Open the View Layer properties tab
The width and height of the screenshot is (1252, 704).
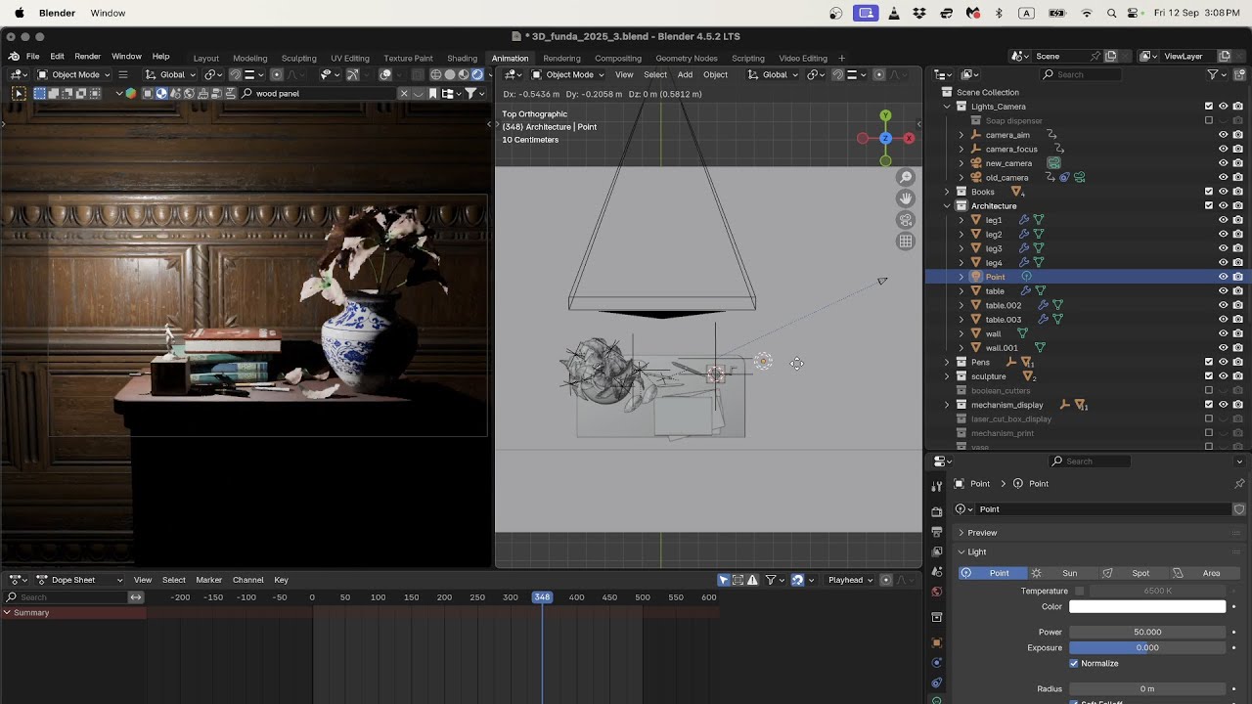coord(937,551)
